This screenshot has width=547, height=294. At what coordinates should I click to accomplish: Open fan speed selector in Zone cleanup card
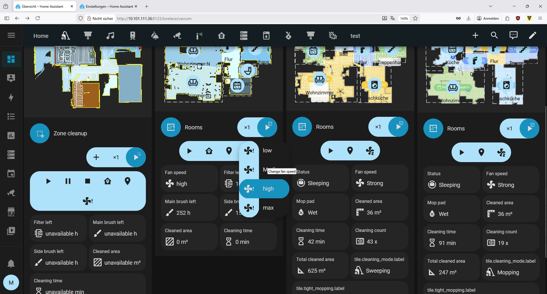pos(88,201)
